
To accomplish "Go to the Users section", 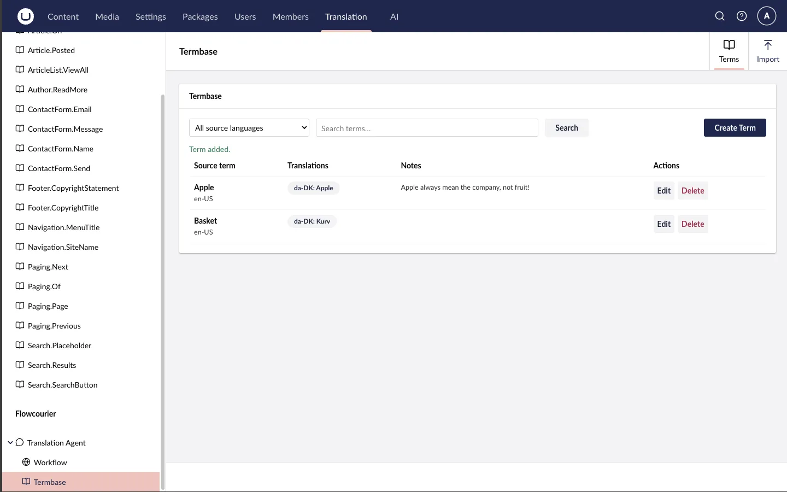I will (245, 16).
